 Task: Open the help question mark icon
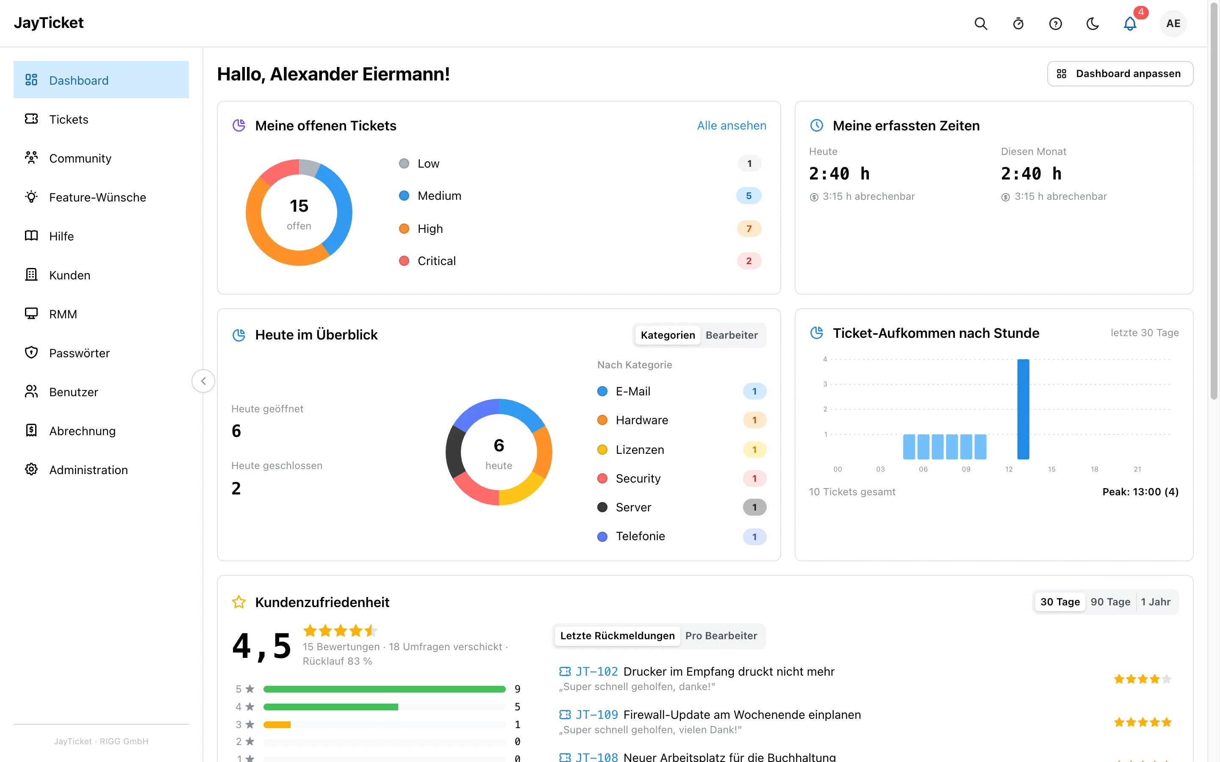[x=1055, y=24]
